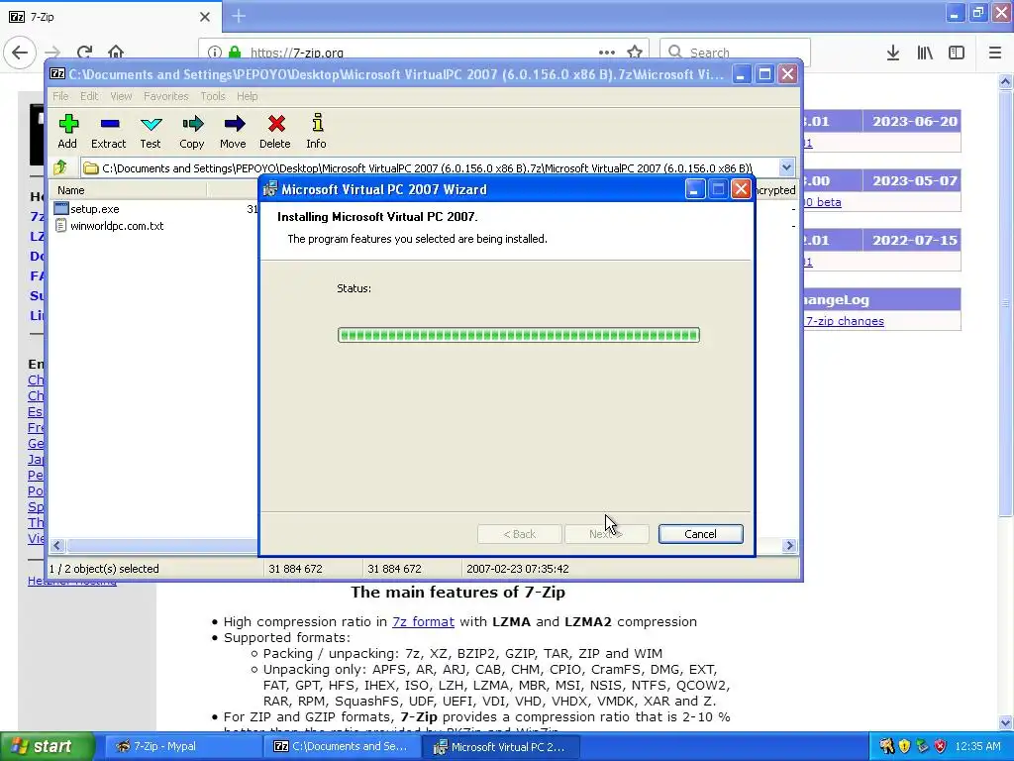The image size is (1014, 761).
Task: Open the View menu in 7-Zip
Action: pyautogui.click(x=121, y=96)
